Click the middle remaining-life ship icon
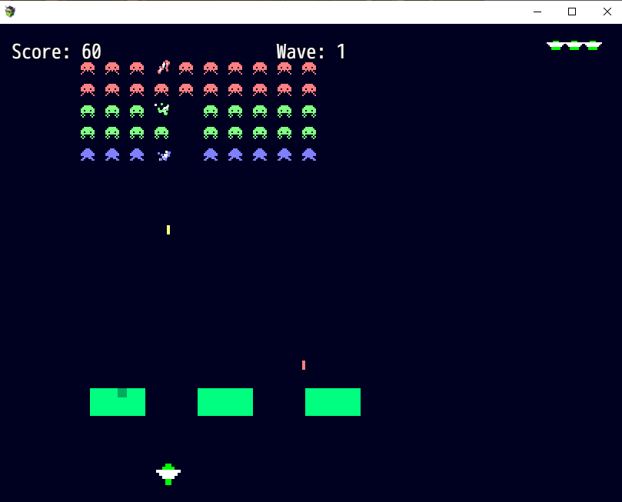The image size is (622, 502). (x=574, y=45)
